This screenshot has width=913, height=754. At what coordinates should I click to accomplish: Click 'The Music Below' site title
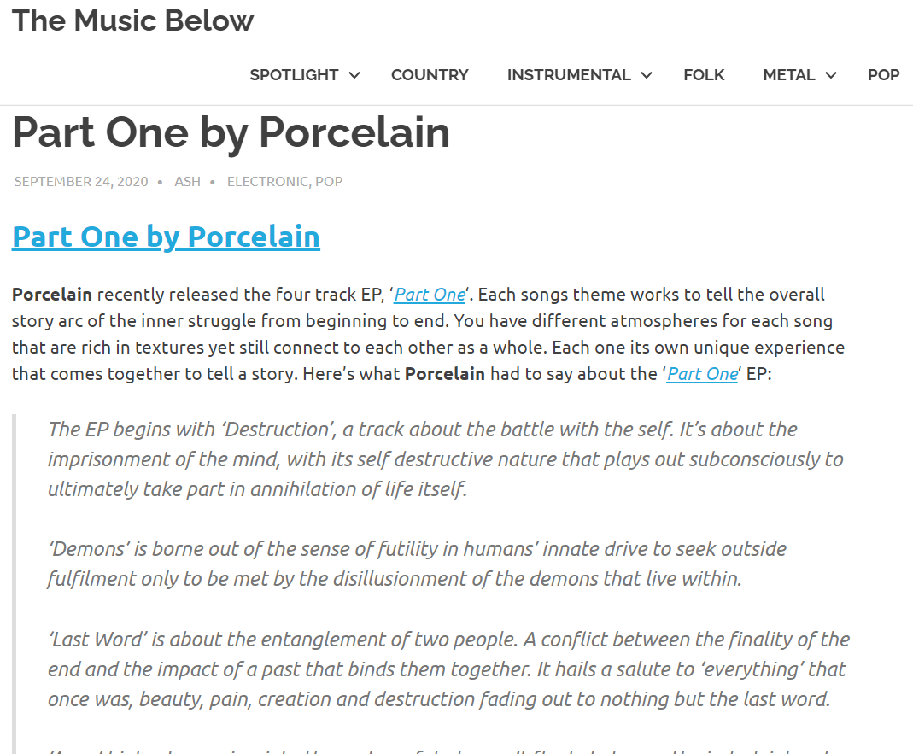click(132, 20)
